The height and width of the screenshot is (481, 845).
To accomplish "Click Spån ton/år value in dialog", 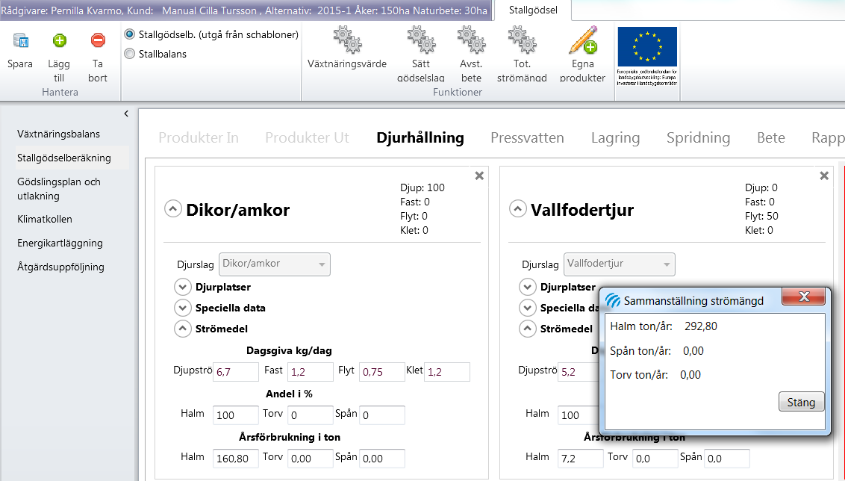I will tap(693, 351).
